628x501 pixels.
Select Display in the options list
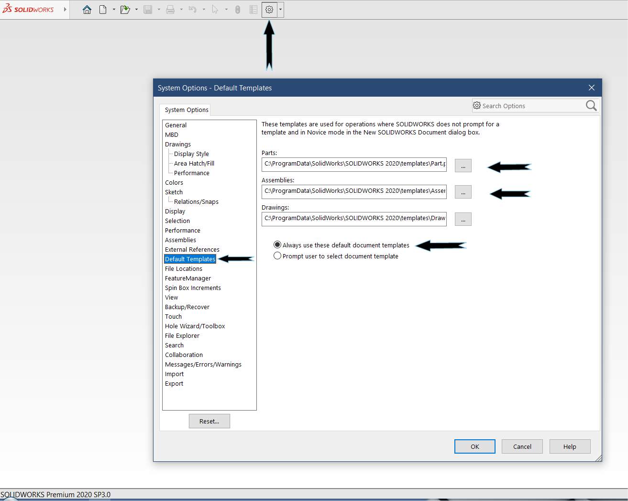[175, 211]
